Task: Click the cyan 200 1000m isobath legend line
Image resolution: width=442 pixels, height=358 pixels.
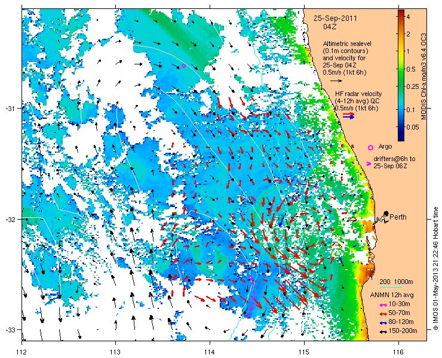Action: coord(391,288)
